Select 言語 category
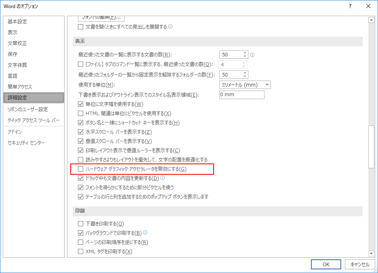 click(x=34, y=76)
